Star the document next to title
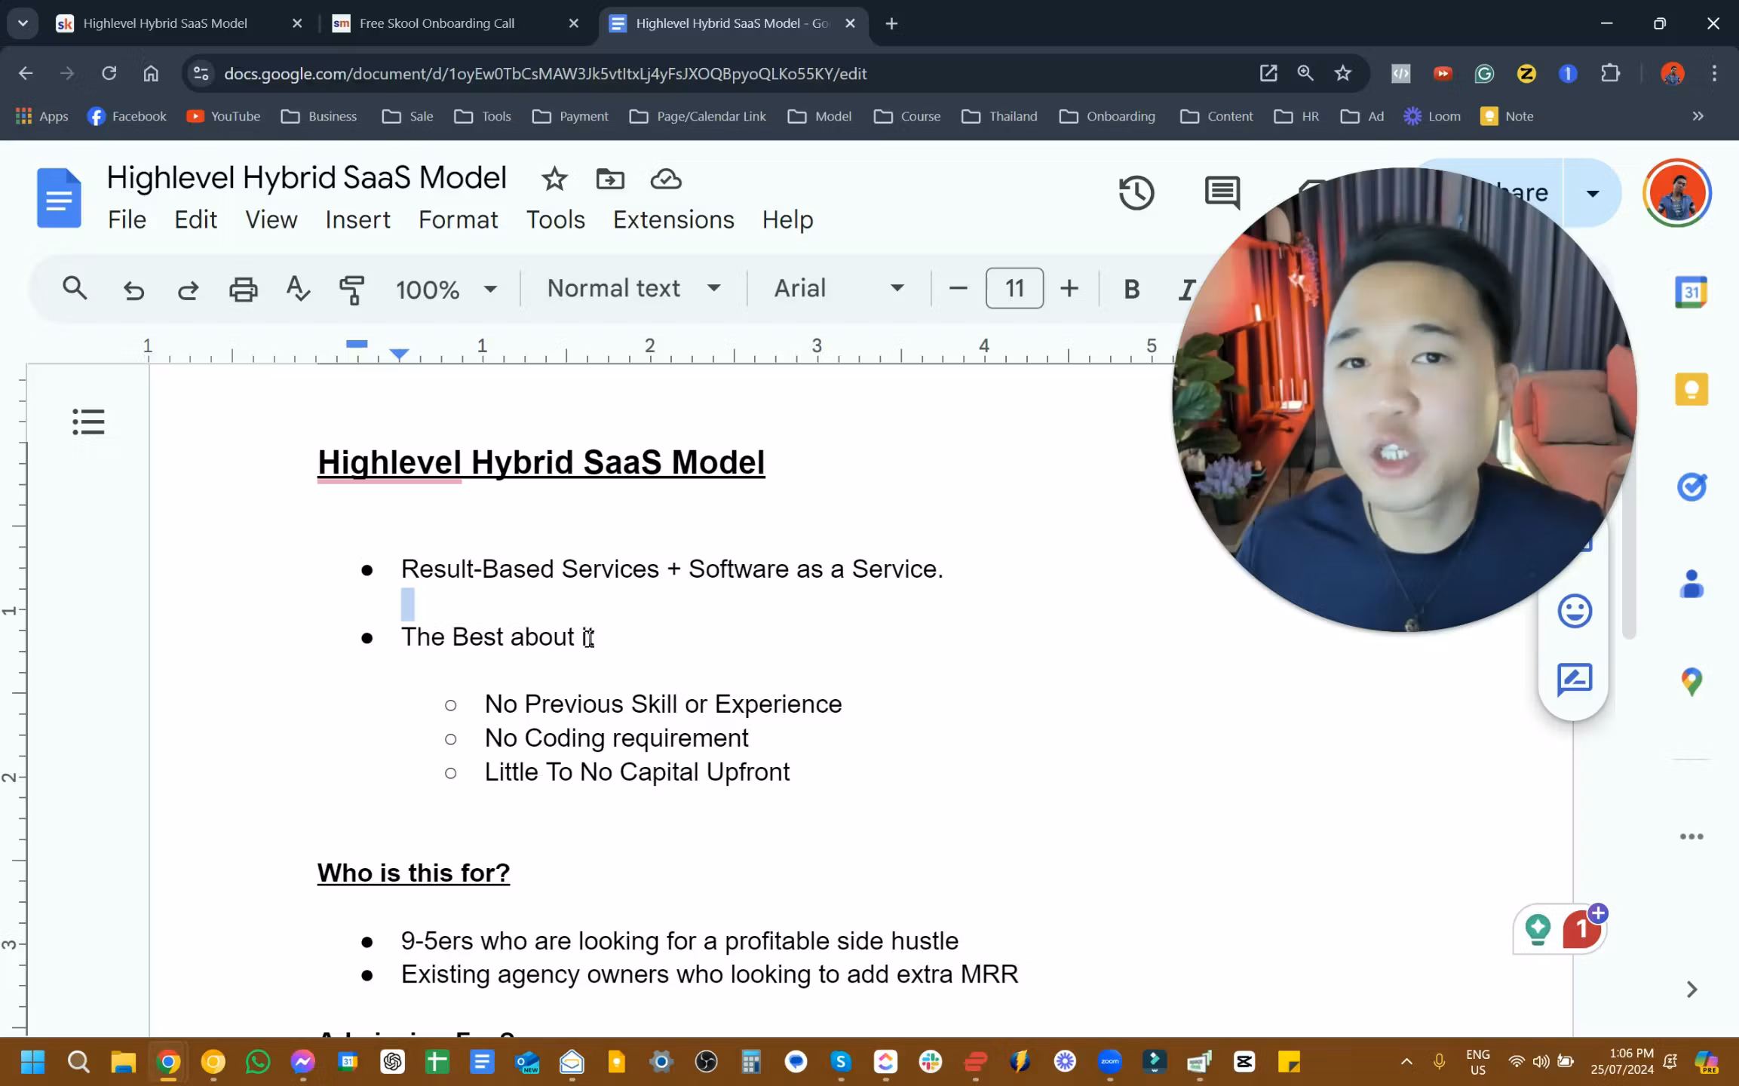Screen dimensions: 1739x1086 (554, 179)
